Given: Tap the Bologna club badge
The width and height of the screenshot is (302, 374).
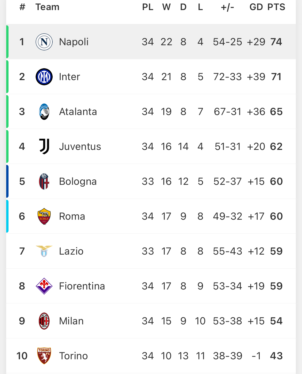Looking at the screenshot, I should (44, 181).
